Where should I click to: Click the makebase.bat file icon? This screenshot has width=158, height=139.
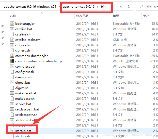(x=12, y=93)
